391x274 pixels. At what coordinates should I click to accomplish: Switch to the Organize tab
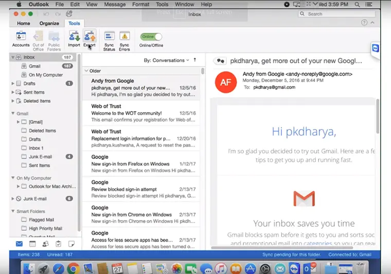(49, 24)
